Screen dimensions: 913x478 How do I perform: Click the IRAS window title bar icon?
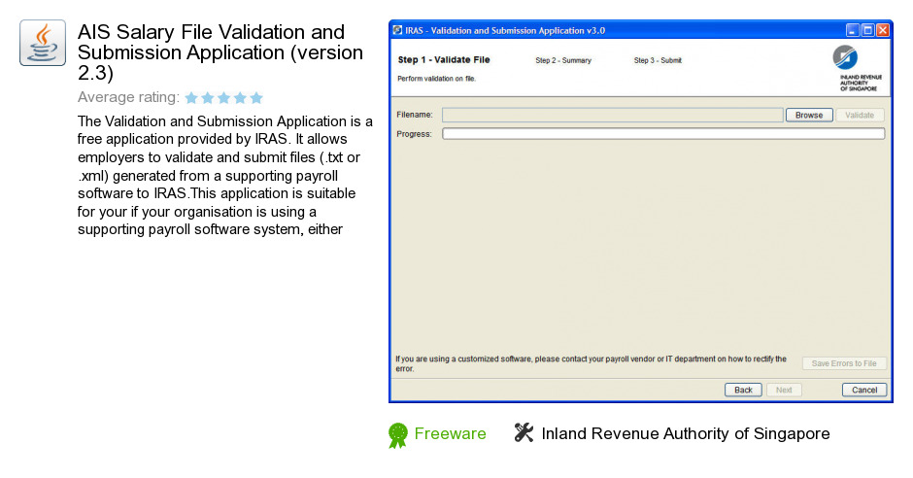coord(397,30)
